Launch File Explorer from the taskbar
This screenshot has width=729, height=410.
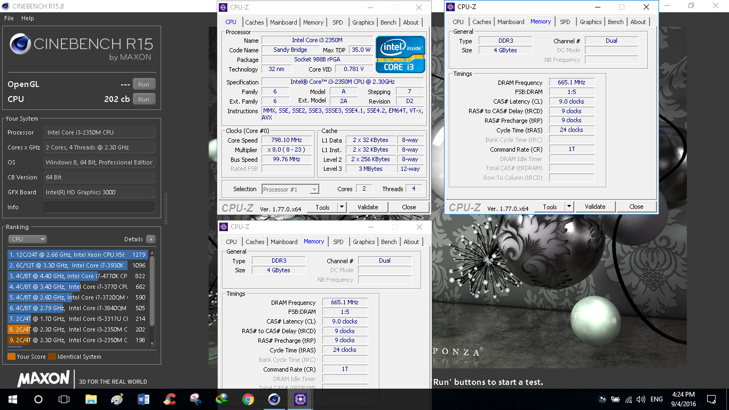[x=91, y=399]
